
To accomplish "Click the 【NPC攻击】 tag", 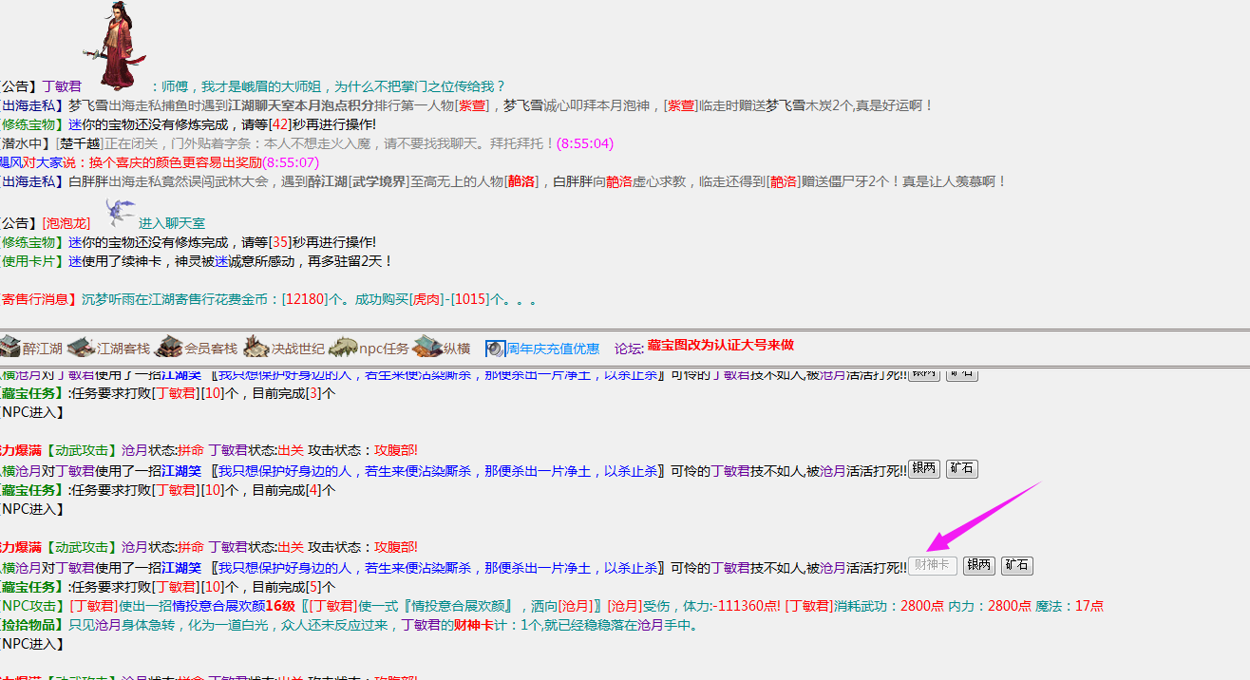I will click(31, 606).
